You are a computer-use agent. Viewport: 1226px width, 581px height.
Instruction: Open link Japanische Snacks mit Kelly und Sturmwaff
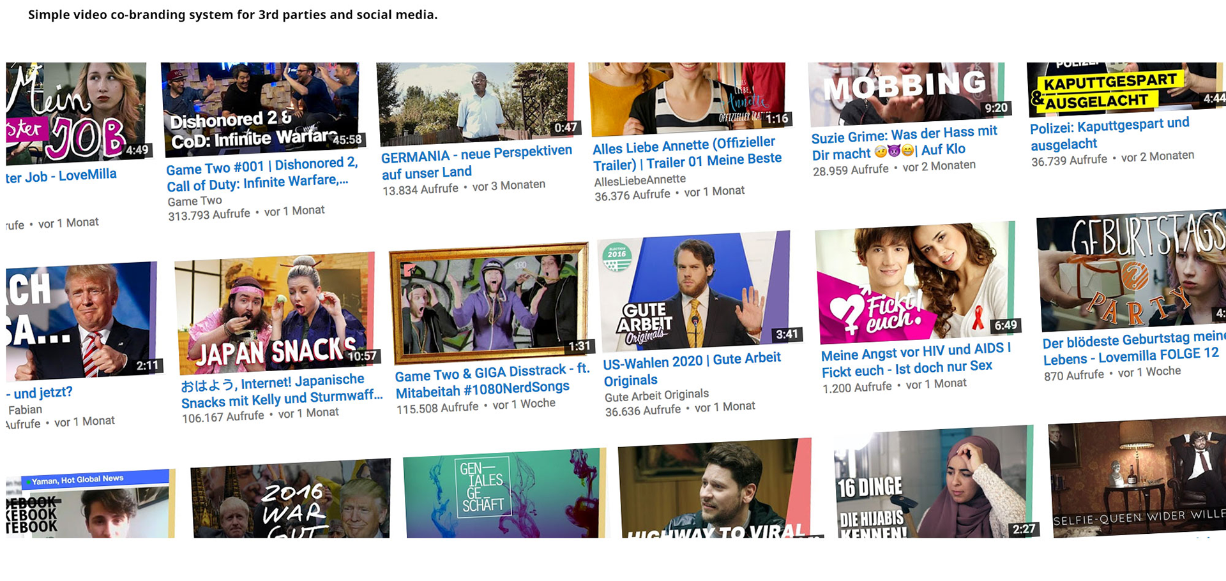coord(282,391)
